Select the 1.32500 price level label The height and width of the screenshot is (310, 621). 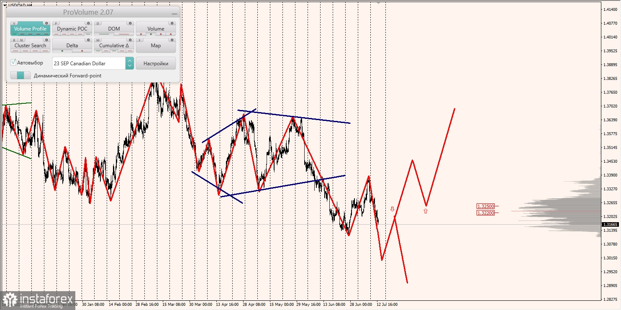[486, 206]
